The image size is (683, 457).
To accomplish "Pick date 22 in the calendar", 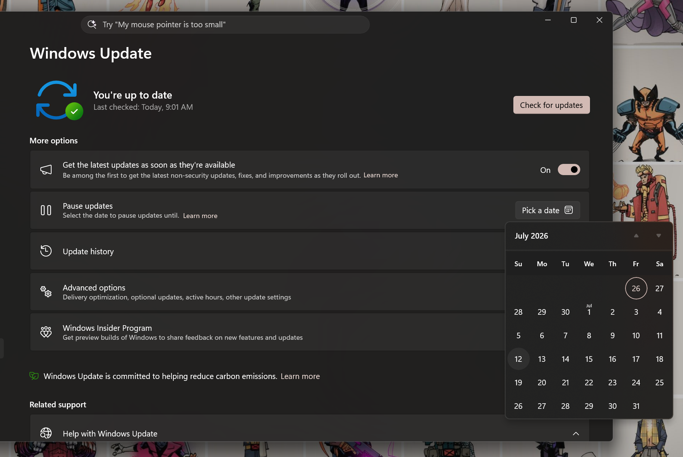I will coord(589,382).
